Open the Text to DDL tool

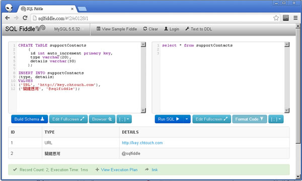pyautogui.click(x=199, y=29)
